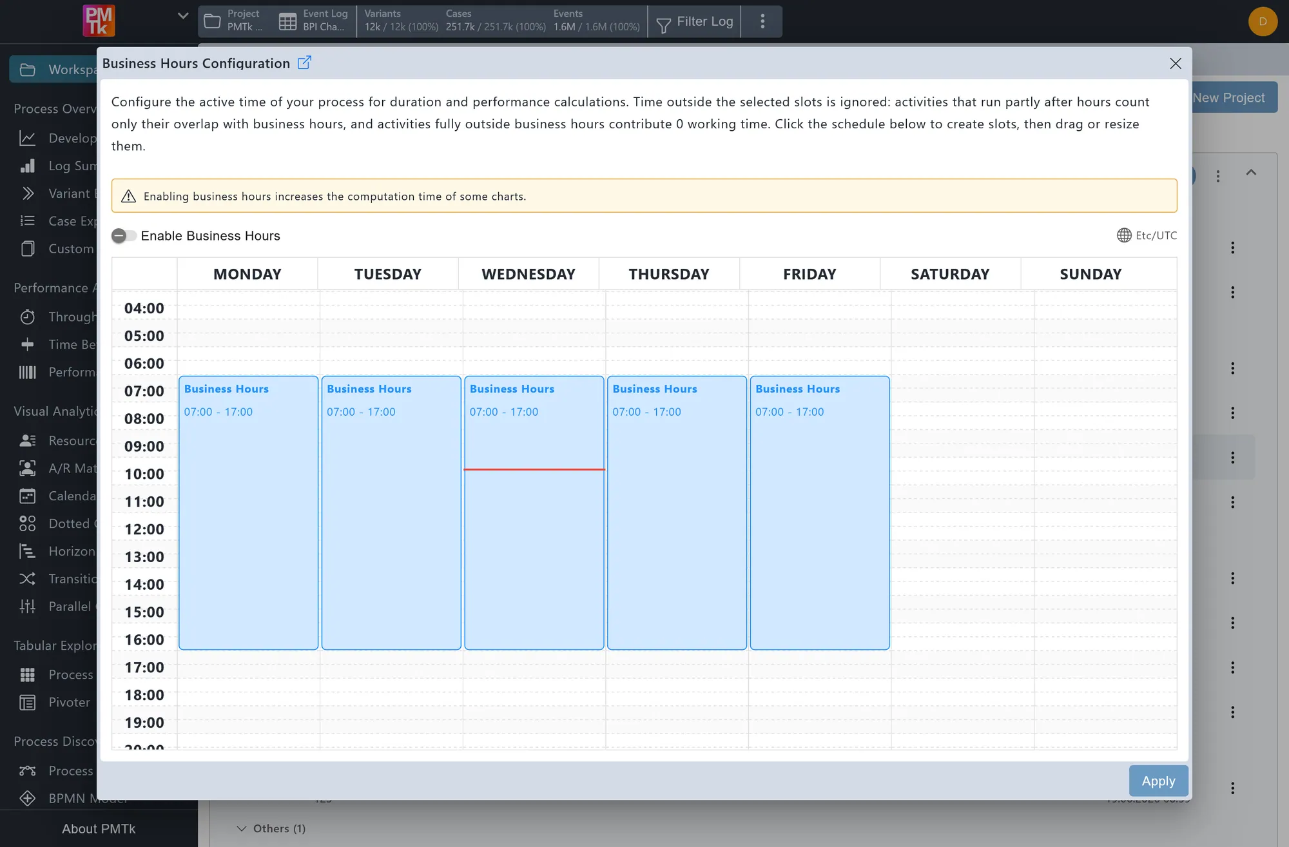Toggle the Enable Business Hours switch
The image size is (1289, 847).
[123, 236]
